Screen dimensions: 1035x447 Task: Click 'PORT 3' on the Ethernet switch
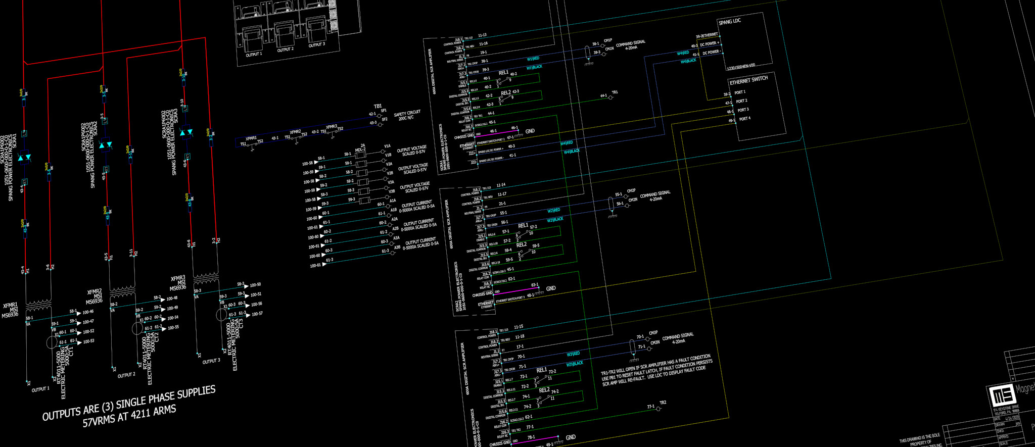[743, 110]
